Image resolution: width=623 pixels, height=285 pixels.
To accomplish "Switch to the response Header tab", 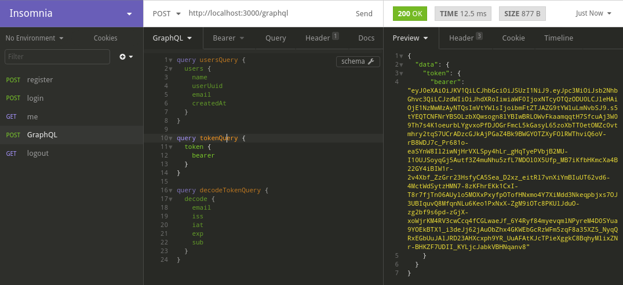I will [466, 38].
